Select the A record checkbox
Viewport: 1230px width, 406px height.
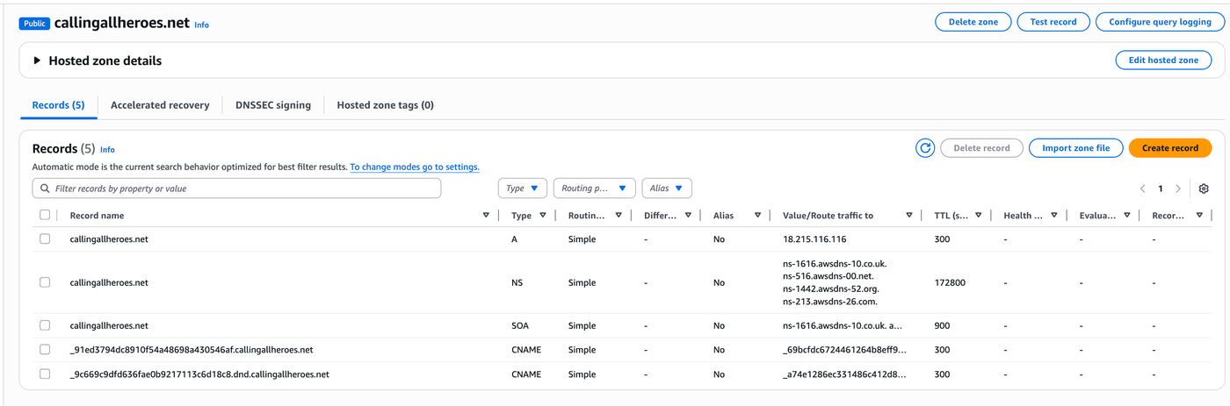pyautogui.click(x=45, y=239)
